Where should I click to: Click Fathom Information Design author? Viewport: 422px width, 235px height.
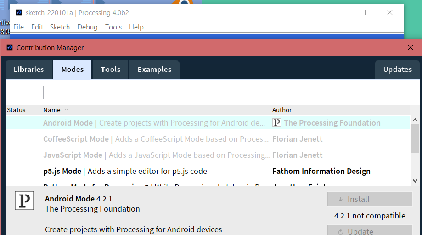click(x=321, y=171)
